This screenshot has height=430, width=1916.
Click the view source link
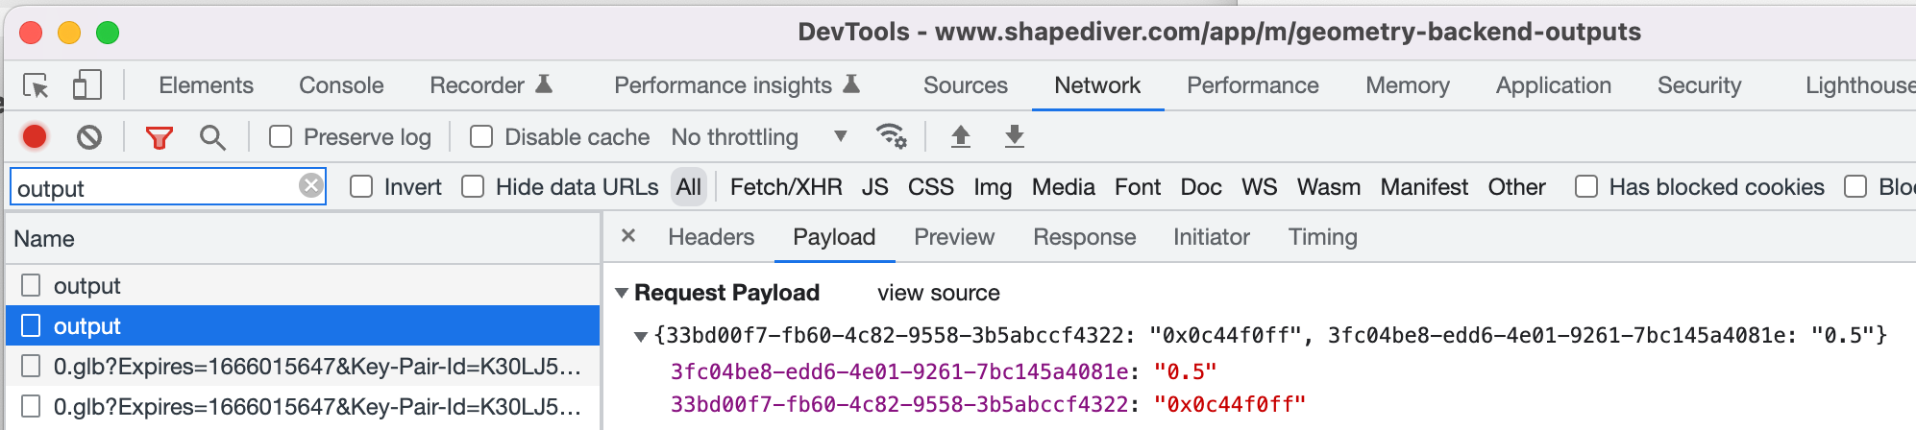938,293
